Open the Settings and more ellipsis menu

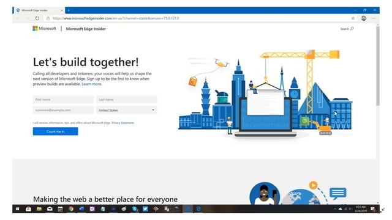point(374,18)
